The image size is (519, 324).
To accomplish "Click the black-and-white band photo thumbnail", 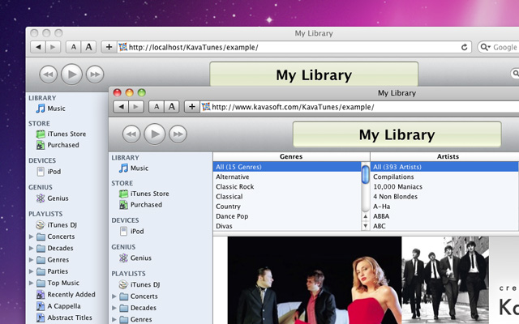I will 445,280.
